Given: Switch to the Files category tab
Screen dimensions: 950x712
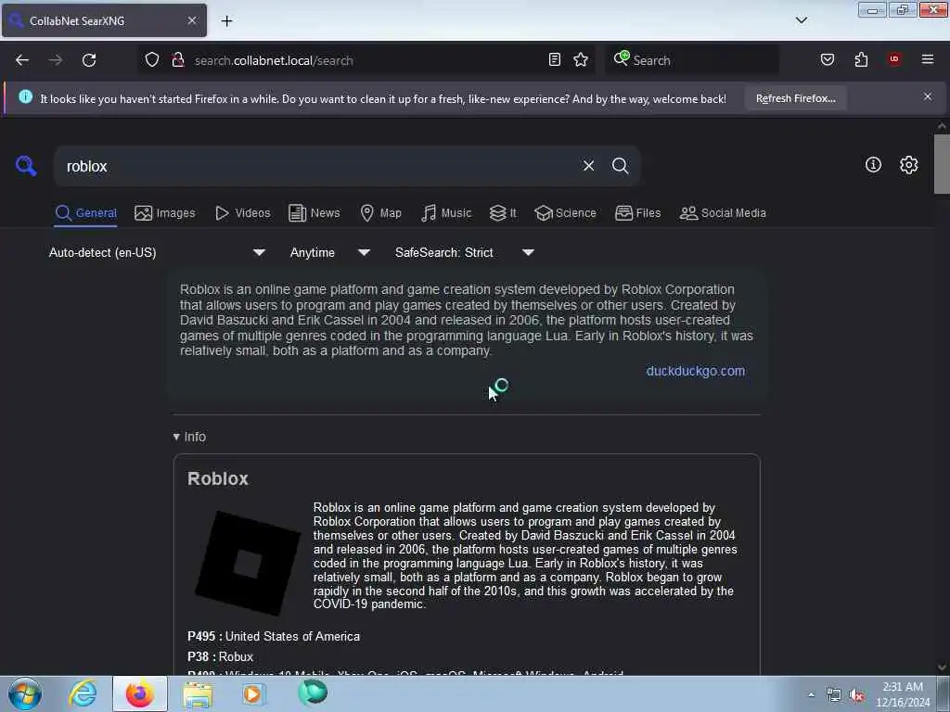Looking at the screenshot, I should pos(638,213).
